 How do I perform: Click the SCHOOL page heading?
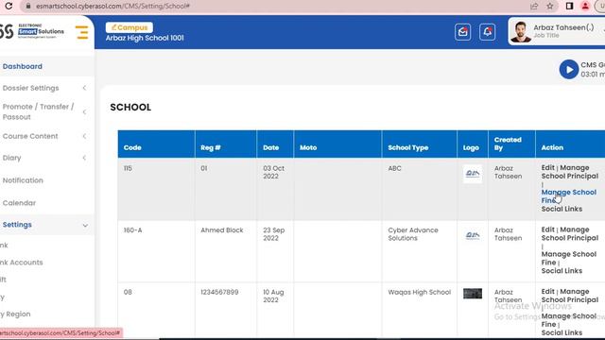point(130,107)
